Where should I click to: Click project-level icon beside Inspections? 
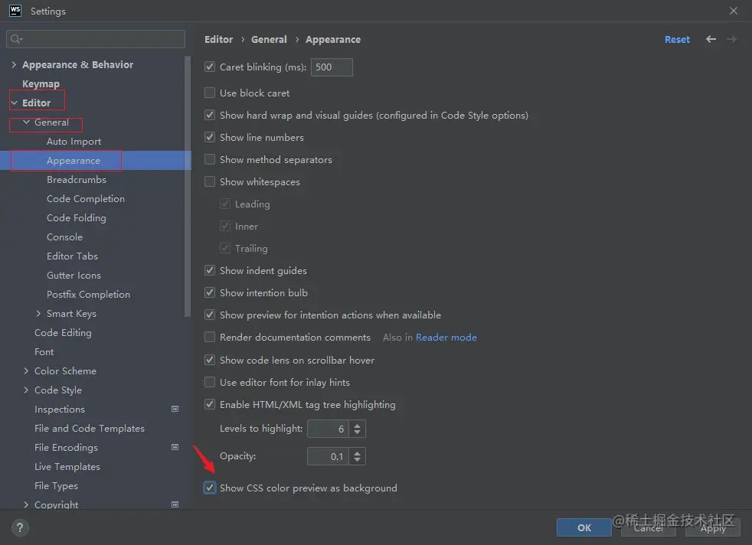point(175,409)
